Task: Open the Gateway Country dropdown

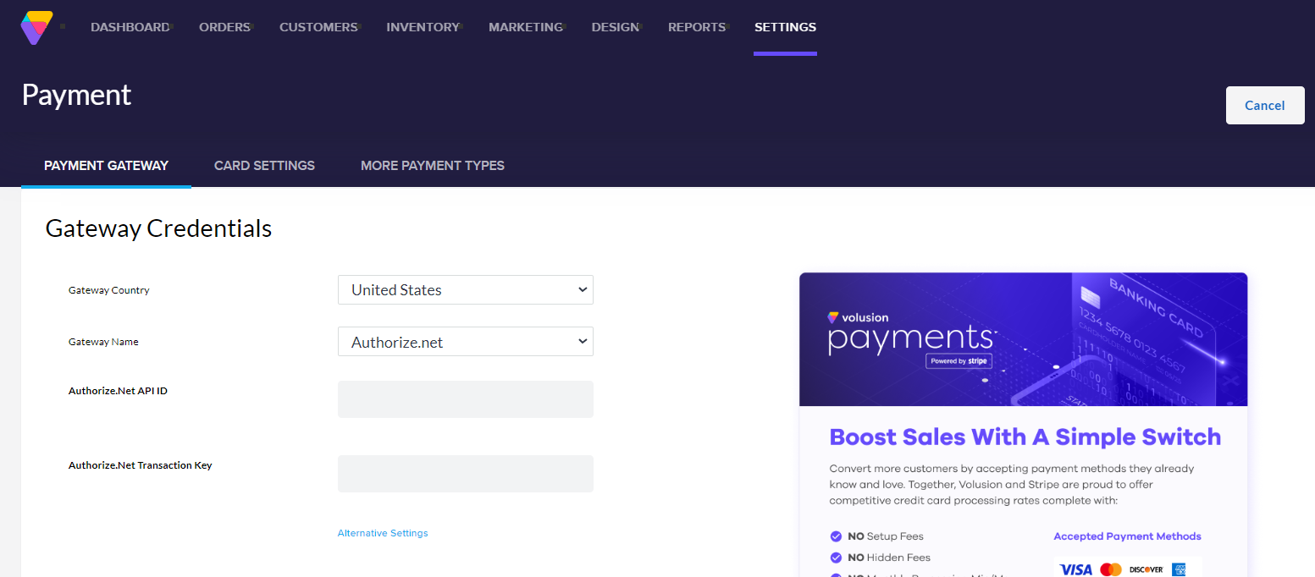Action: pos(465,289)
